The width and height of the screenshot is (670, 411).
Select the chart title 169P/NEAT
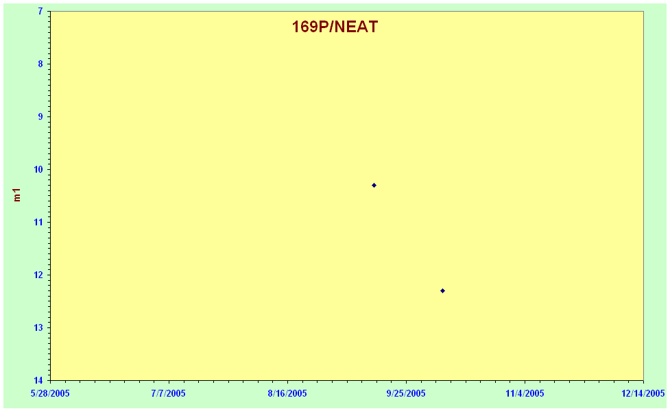point(335,27)
